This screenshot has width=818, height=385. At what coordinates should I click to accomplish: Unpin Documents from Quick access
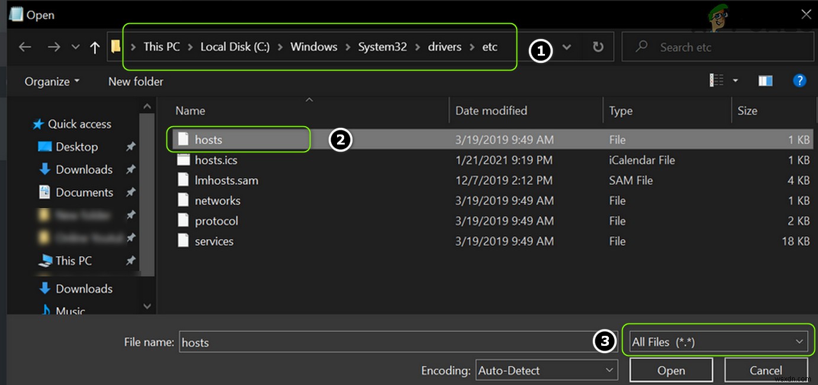point(131,192)
